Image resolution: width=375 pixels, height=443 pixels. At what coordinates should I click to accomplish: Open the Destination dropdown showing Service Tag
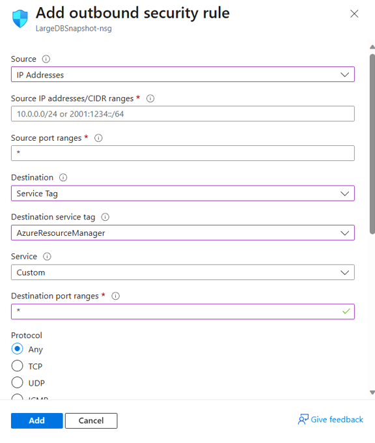pos(183,193)
